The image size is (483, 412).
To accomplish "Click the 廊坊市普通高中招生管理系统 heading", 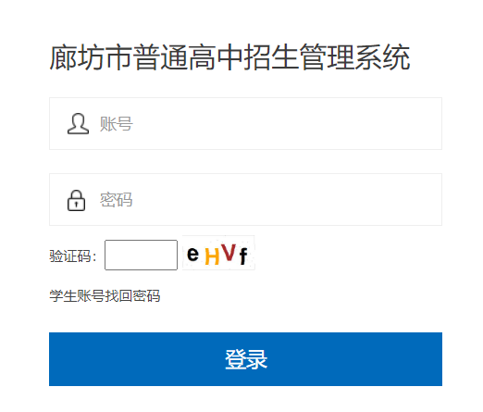I will point(229,57).
